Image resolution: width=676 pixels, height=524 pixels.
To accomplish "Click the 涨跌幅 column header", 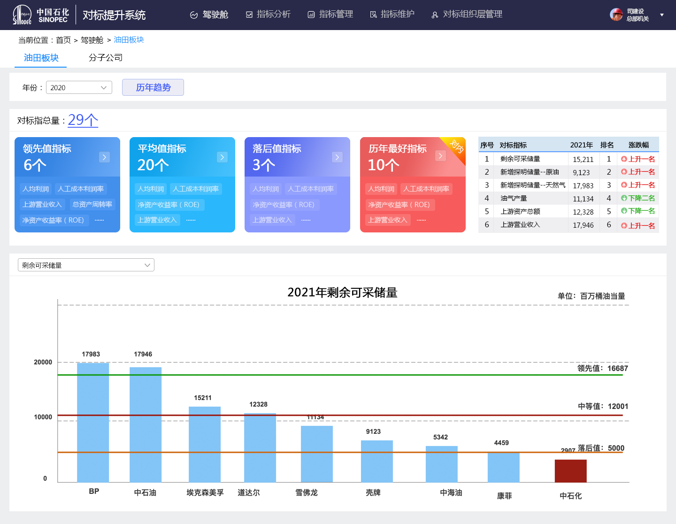I will (638, 145).
